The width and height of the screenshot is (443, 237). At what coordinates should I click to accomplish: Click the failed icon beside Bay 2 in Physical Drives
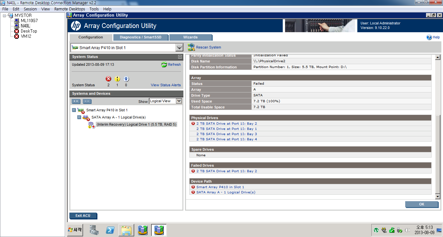point(193,124)
